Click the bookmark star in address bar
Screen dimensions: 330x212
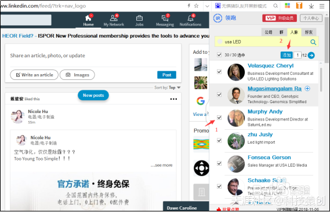click(x=196, y=6)
